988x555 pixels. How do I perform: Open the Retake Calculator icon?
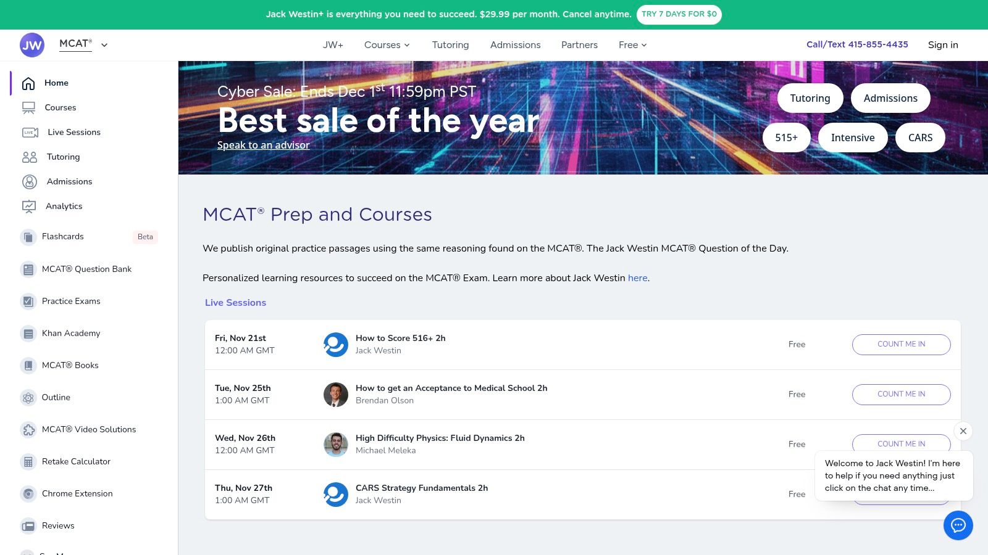click(28, 462)
